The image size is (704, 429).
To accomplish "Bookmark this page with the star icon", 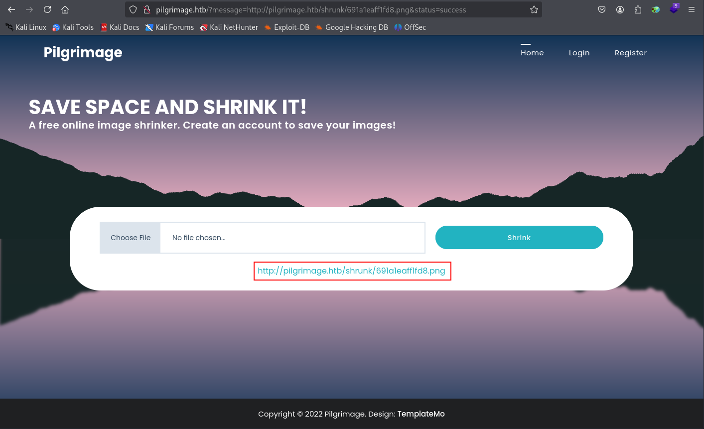I will click(534, 9).
